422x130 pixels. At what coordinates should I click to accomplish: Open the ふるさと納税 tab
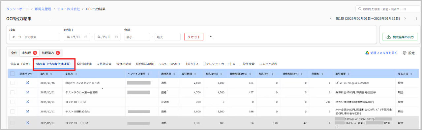click(268, 64)
